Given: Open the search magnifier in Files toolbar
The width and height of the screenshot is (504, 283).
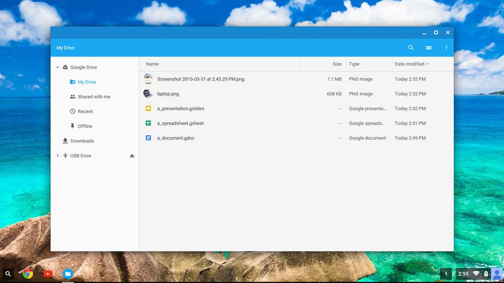Looking at the screenshot, I should (411, 48).
